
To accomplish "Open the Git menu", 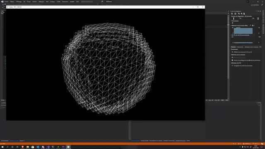I will pos(24,2).
